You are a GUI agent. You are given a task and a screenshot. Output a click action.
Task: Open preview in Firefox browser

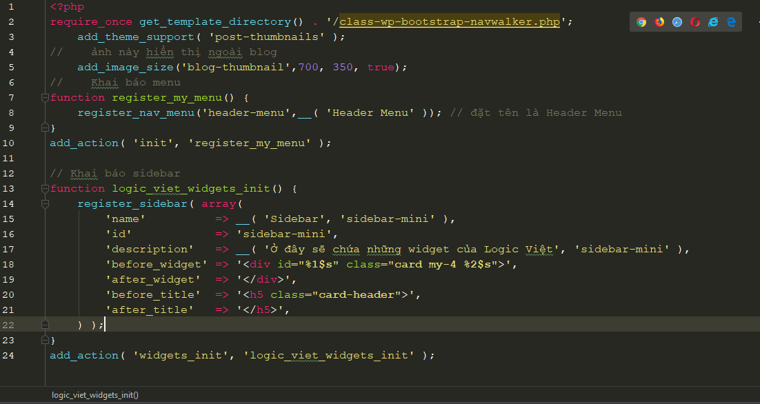(x=659, y=22)
